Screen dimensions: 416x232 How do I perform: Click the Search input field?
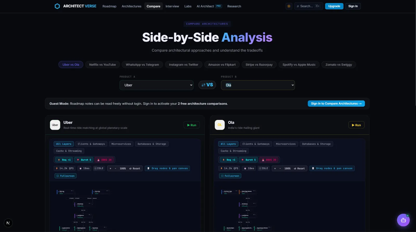click(x=309, y=6)
